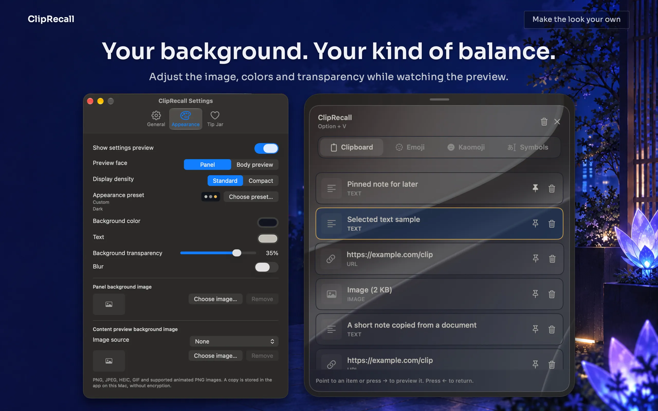658x411 pixels.
Task: Open the Tip Jar tab
Action: point(215,119)
